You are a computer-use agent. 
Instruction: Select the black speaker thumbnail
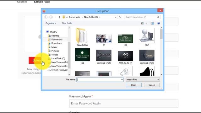click(x=147, y=71)
